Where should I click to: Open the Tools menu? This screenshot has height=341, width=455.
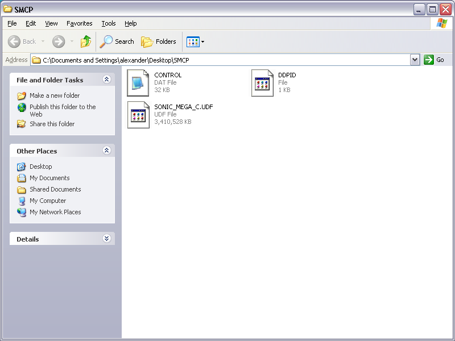[x=108, y=23]
